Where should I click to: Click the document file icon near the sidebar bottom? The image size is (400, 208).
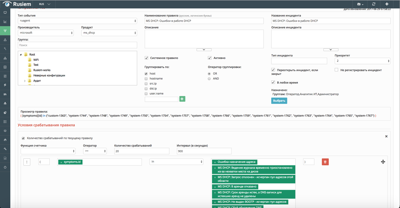[5, 158]
